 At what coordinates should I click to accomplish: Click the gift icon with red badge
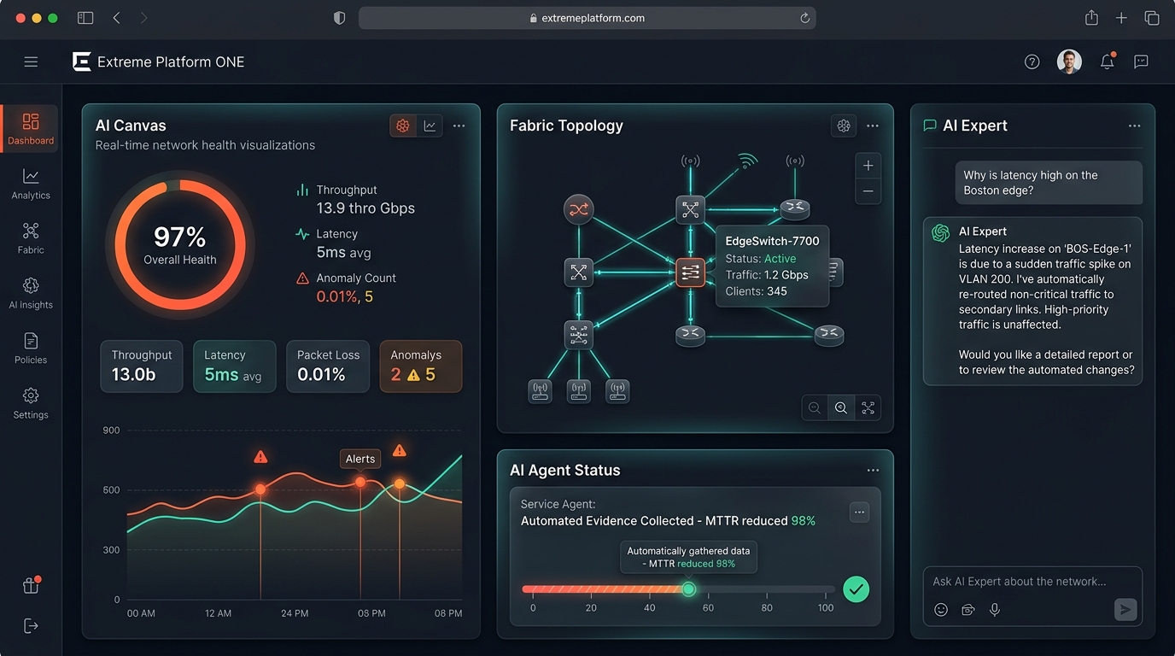(31, 585)
